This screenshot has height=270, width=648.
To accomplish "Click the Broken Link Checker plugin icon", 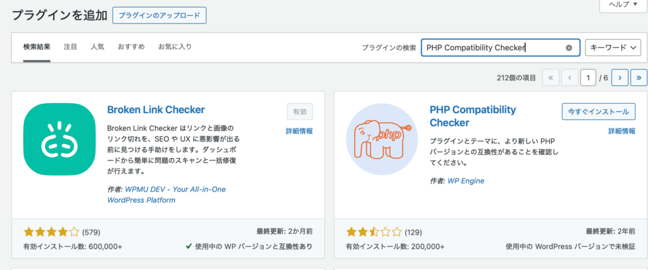I will click(60, 139).
